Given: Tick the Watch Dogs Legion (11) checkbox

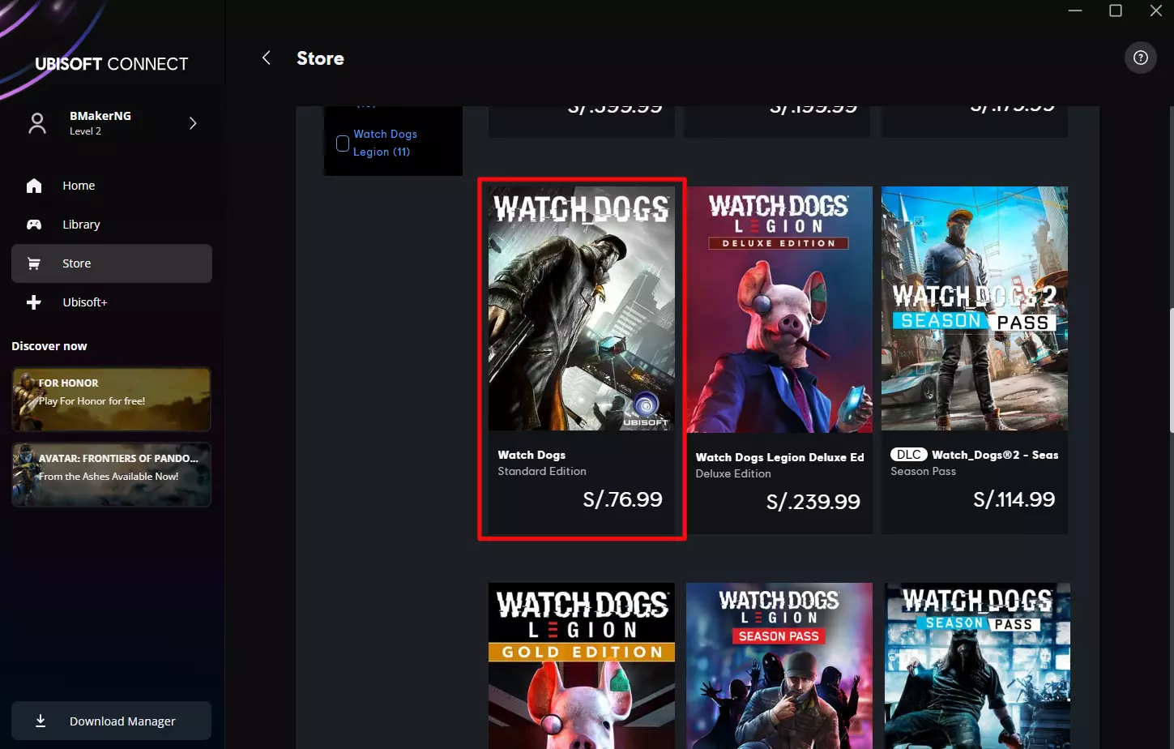Looking at the screenshot, I should coord(343,143).
